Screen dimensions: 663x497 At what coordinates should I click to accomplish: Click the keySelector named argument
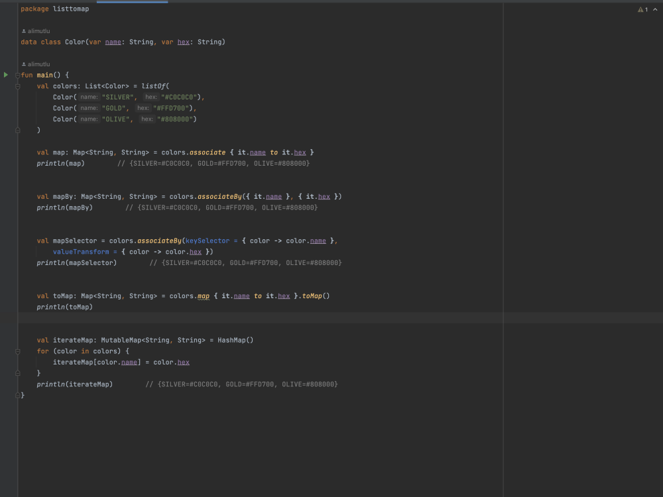(x=208, y=241)
